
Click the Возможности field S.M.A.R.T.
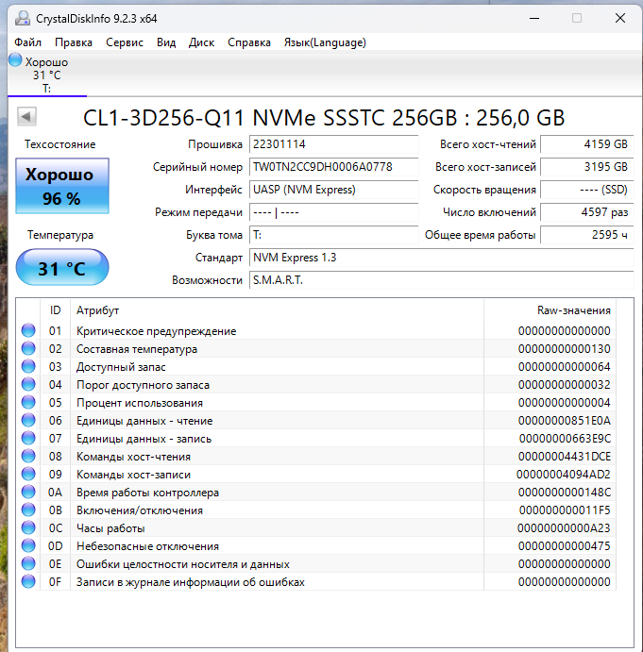pyautogui.click(x=441, y=280)
